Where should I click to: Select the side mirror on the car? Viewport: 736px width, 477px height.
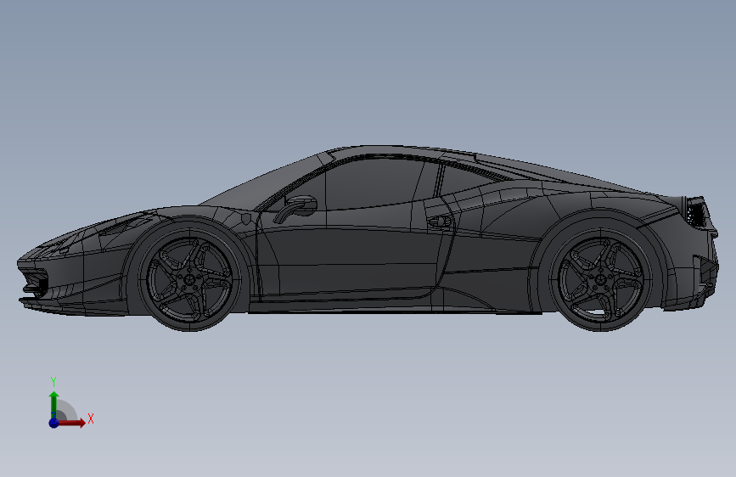coord(296,208)
